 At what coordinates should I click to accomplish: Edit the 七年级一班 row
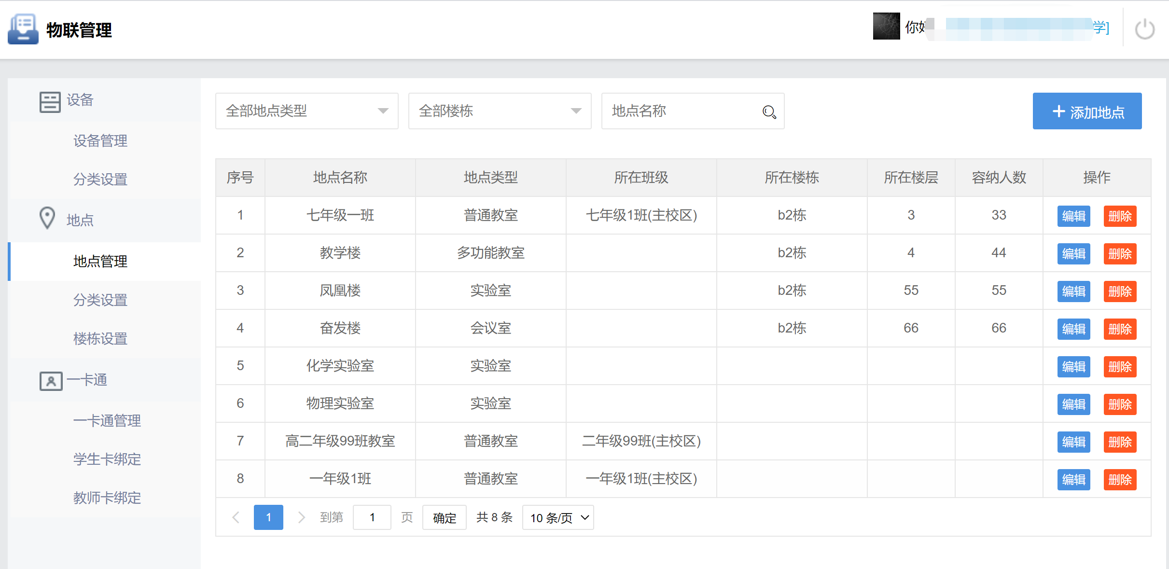point(1073,216)
